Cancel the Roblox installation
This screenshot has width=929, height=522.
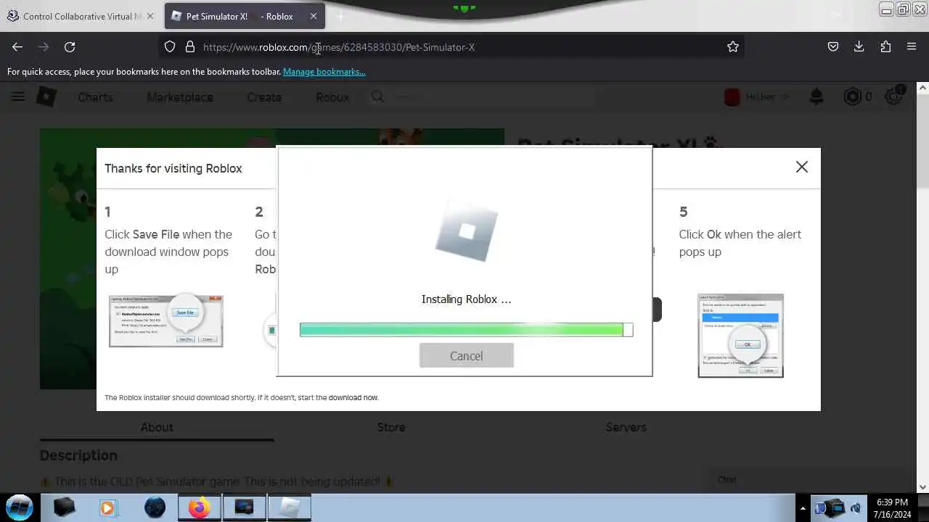pos(466,356)
